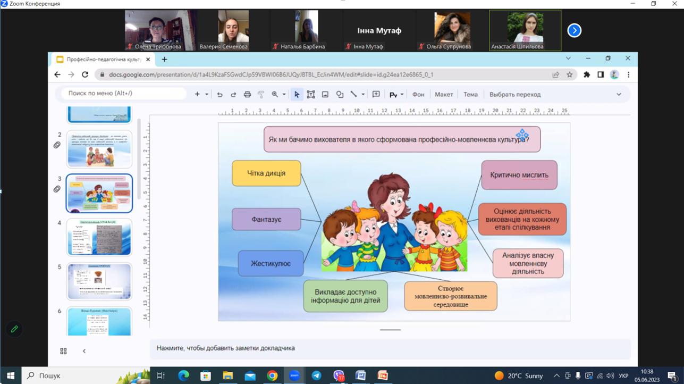Viewport: 684px width, 384px height.
Task: Toggle the Paint format tool
Action: click(x=261, y=95)
